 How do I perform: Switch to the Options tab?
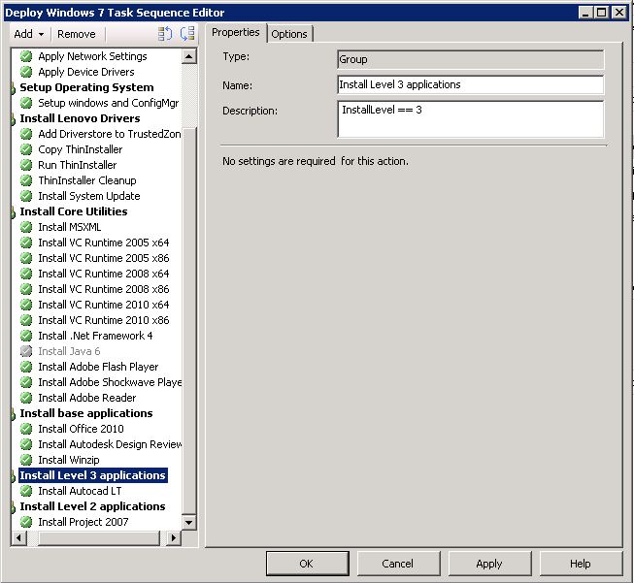pyautogui.click(x=289, y=34)
